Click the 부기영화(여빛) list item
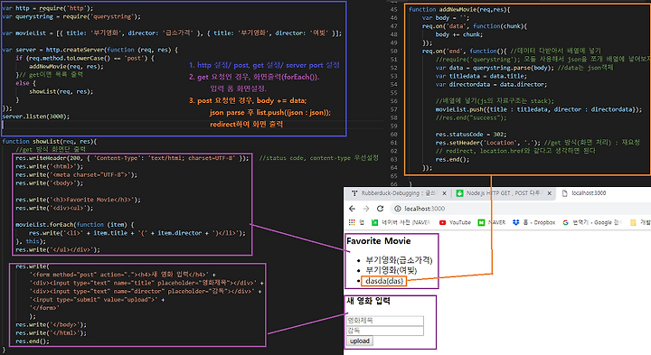Image resolution: width=651 pixels, height=355 pixels. [391, 270]
